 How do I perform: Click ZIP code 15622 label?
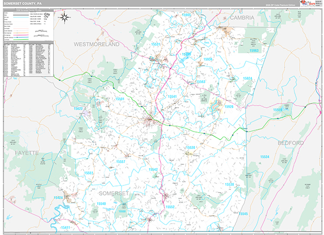tap(78, 108)
